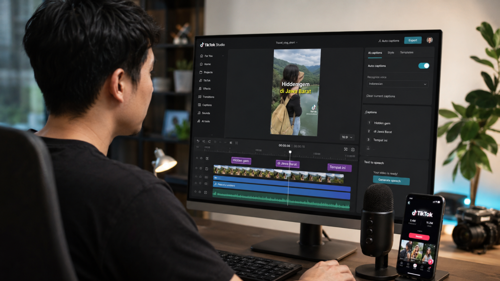Click Auto captions in the top bar

click(x=389, y=41)
